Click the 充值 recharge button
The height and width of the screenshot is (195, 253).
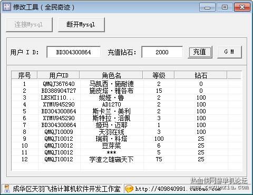coord(200,52)
